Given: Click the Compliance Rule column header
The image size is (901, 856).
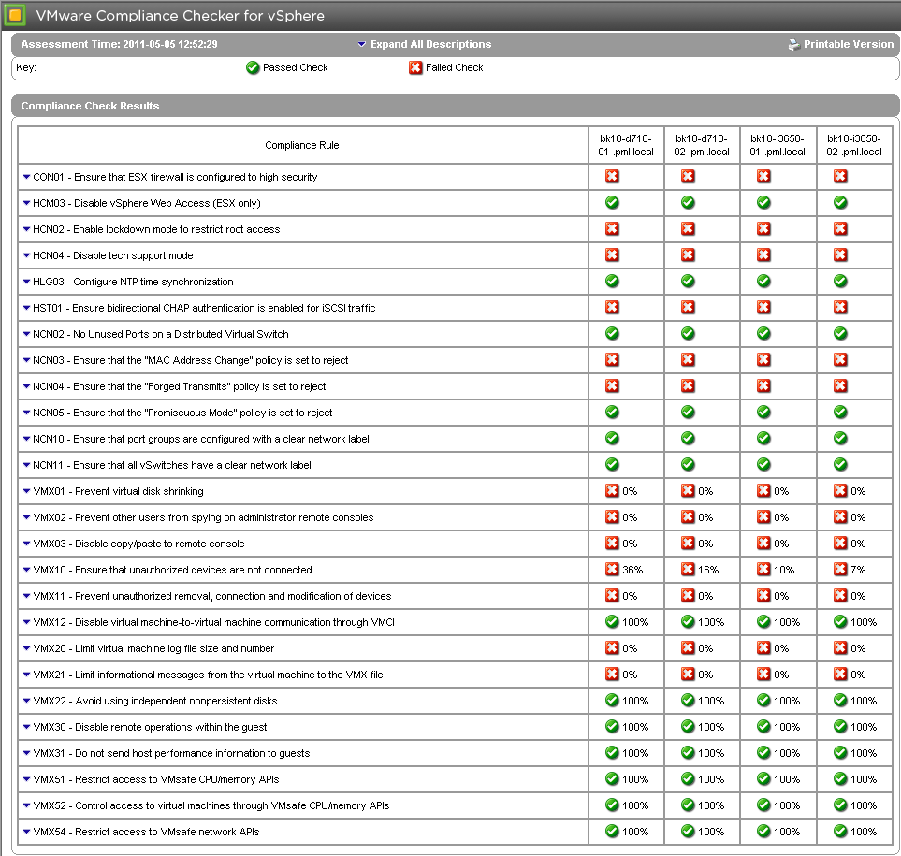Looking at the screenshot, I should click(301, 145).
